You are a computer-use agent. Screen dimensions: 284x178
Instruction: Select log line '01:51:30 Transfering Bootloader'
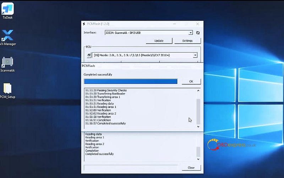pyautogui.click(x=105, y=94)
